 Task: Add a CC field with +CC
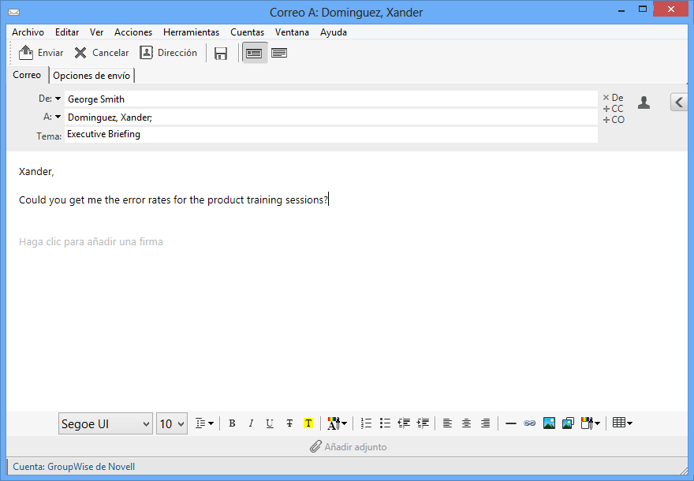(x=613, y=109)
